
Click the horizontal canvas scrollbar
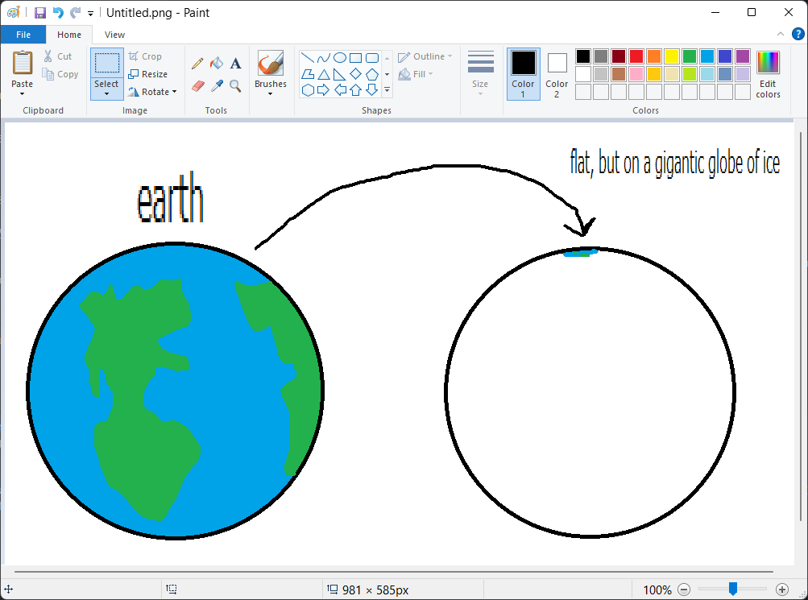pyautogui.click(x=394, y=571)
